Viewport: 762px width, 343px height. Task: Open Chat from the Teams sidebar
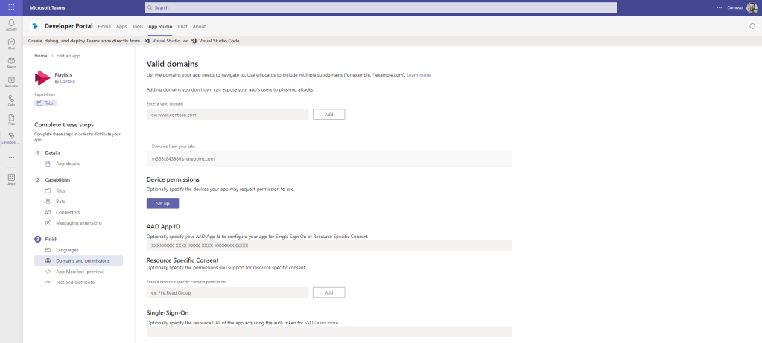pyautogui.click(x=11, y=44)
